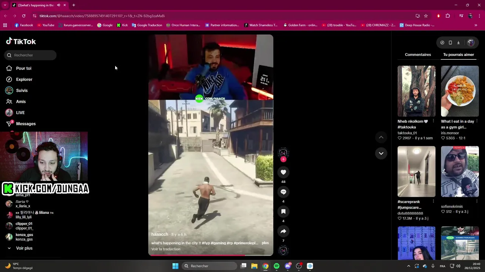
Task: Save video using the bookmark icon
Action: pos(283,212)
